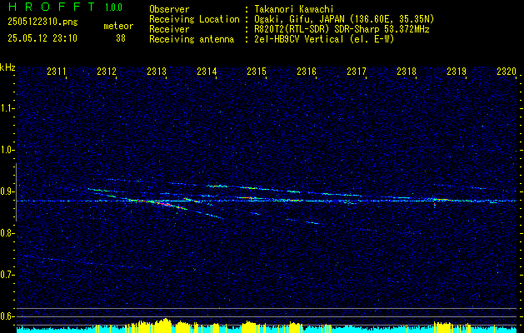The image size is (524, 333).
Task: Click the gray vertical bar beside the frequency axis
Action: click(x=16, y=192)
